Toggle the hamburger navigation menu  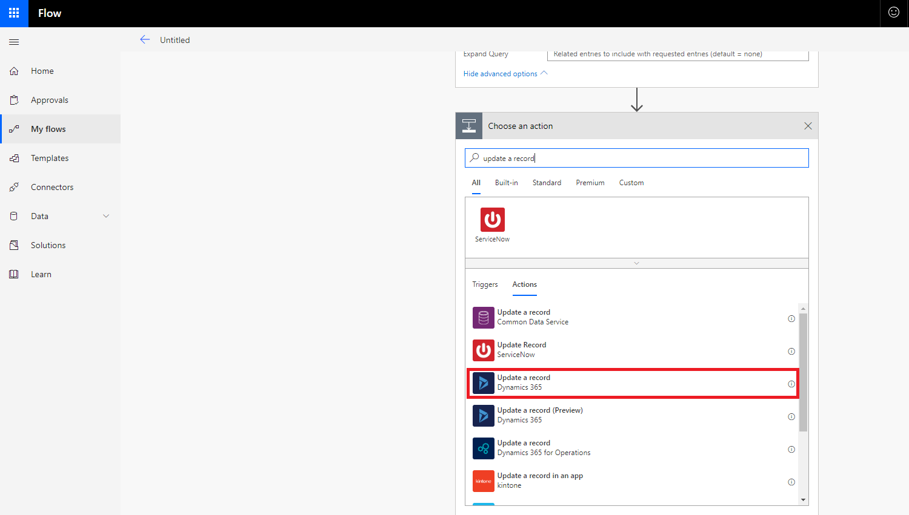tap(14, 42)
